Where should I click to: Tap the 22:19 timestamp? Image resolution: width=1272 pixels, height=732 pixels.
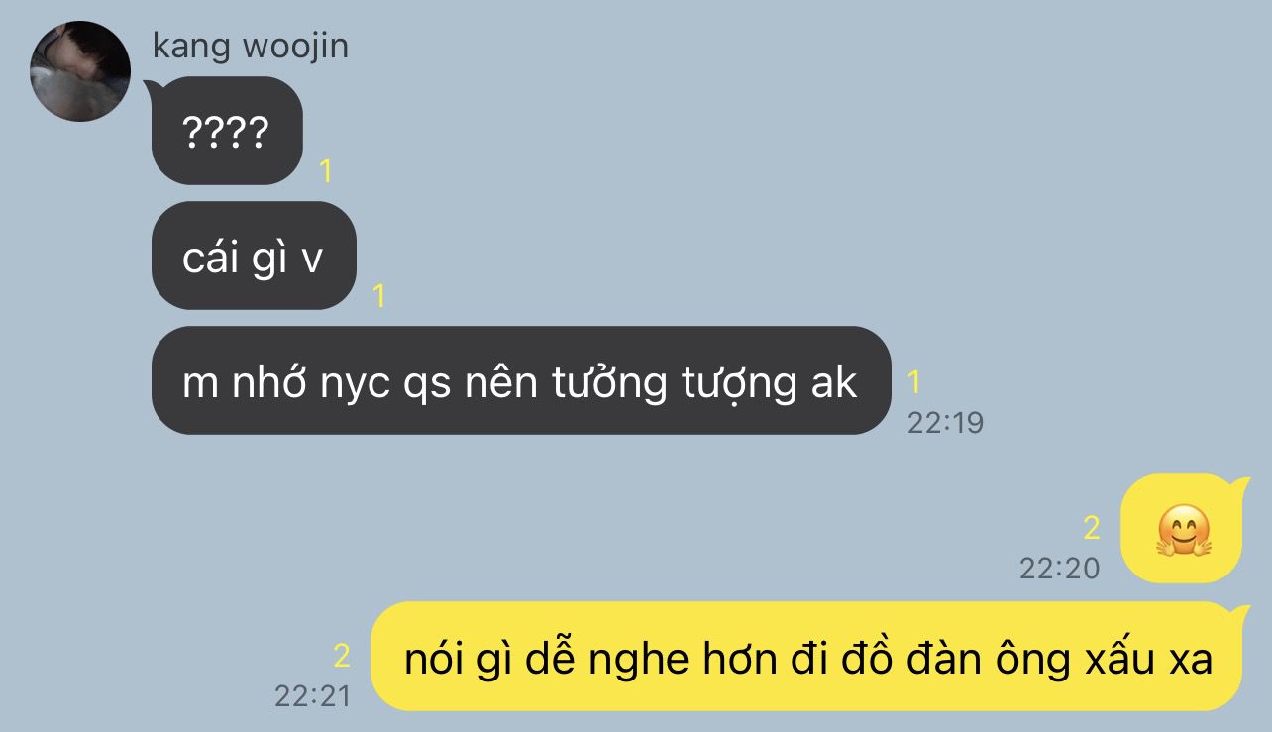click(945, 423)
